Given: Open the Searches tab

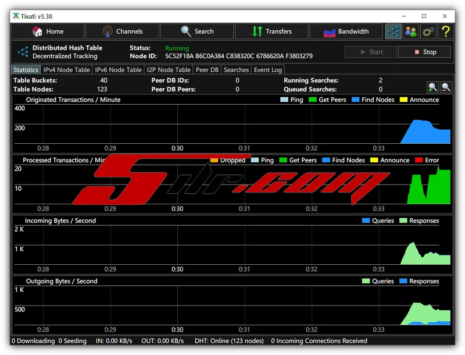Looking at the screenshot, I should point(236,70).
